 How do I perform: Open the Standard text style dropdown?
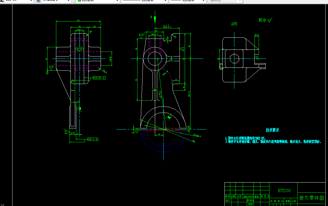56,1
